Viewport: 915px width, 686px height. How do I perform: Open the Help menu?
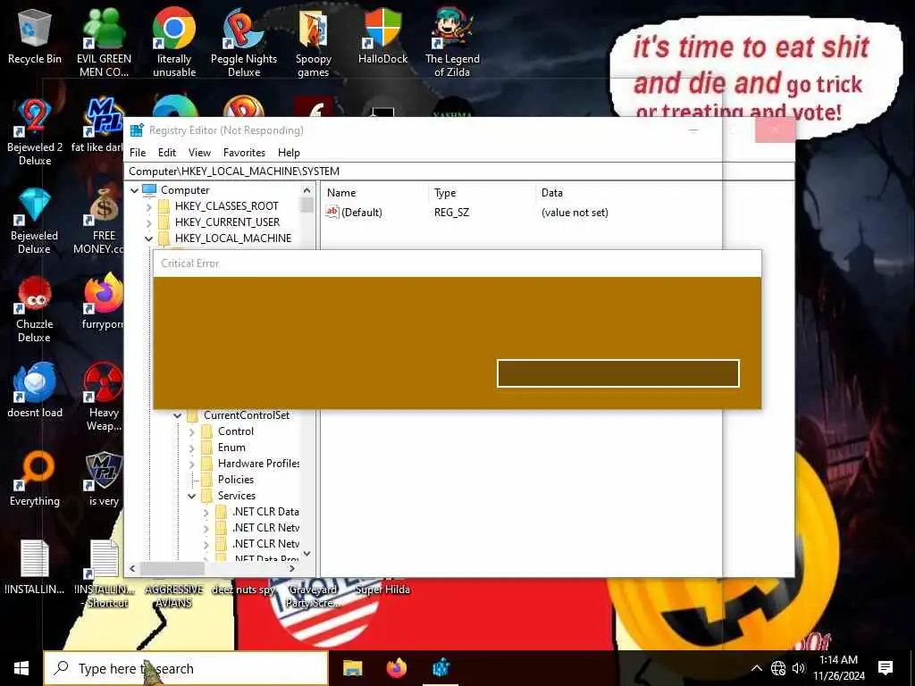click(289, 152)
